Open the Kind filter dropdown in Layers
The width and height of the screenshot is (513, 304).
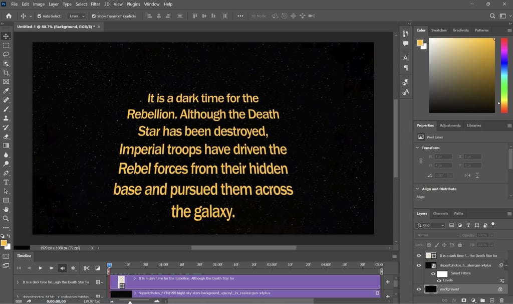[x=430, y=225]
